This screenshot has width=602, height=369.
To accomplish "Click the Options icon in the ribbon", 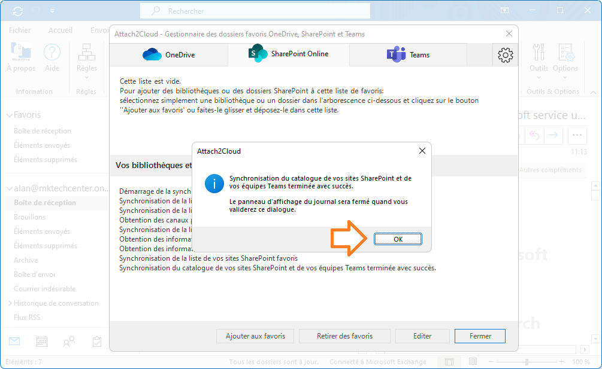I will [x=565, y=57].
